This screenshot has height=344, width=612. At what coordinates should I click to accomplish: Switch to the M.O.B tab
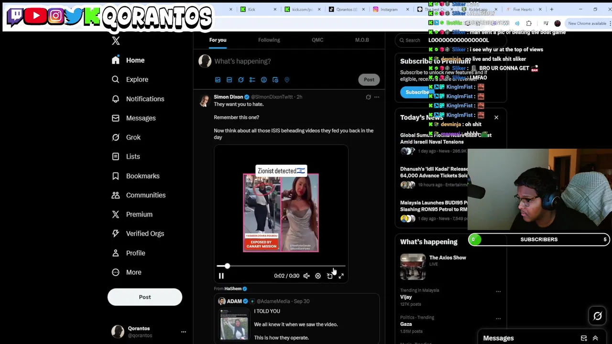click(x=362, y=40)
